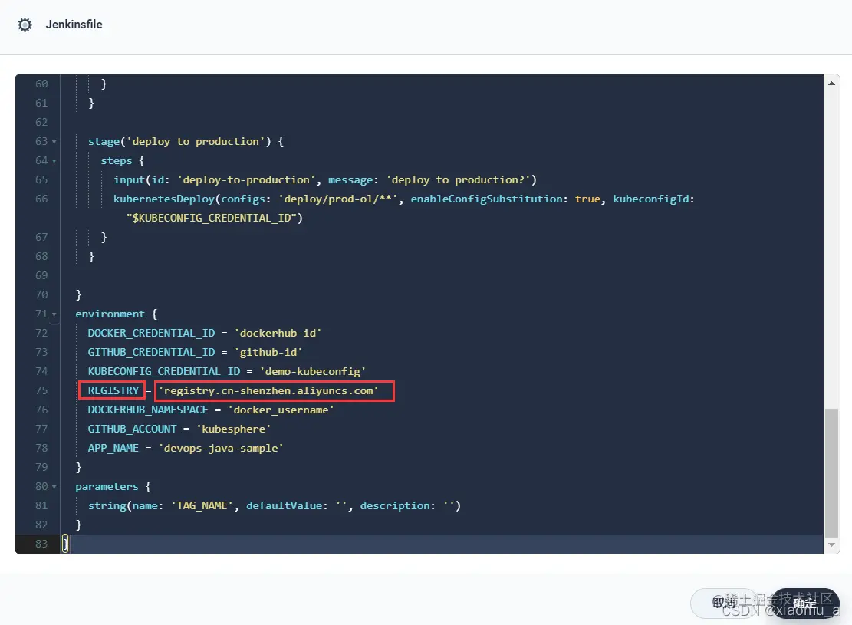Click the 'github-id' string value
The width and height of the screenshot is (852, 625).
click(x=268, y=352)
